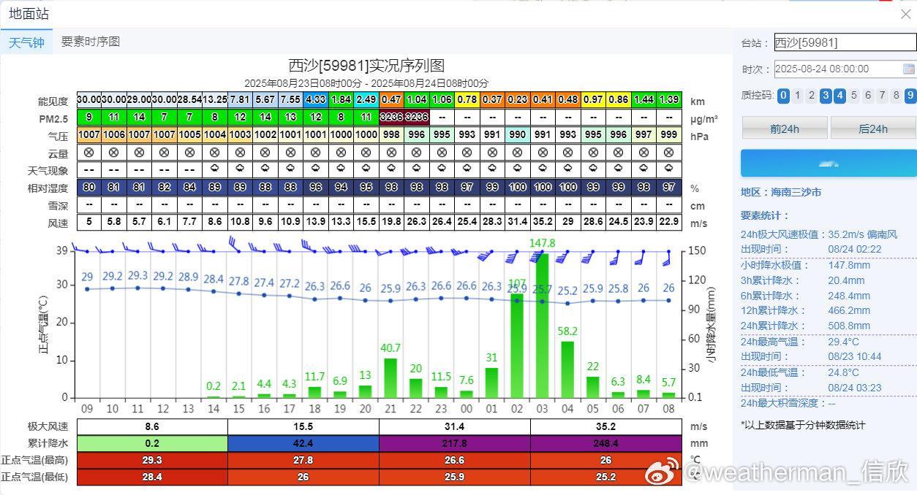Viewport: 917px width, 495px height.
Task: Select the 天气现象 row label
Action: pos(48,171)
